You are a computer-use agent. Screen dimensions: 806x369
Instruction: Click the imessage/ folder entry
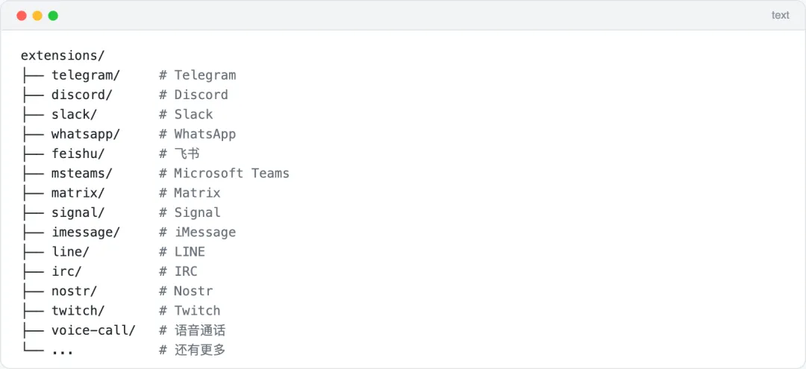click(x=85, y=232)
